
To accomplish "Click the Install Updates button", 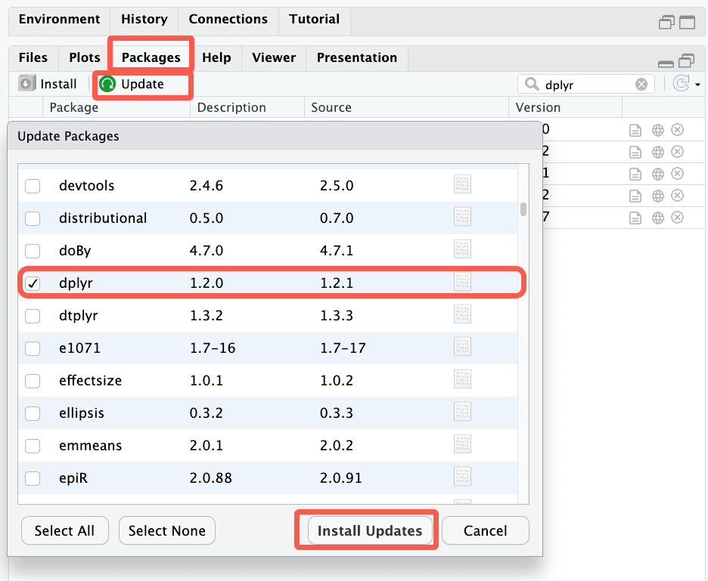I will [370, 530].
